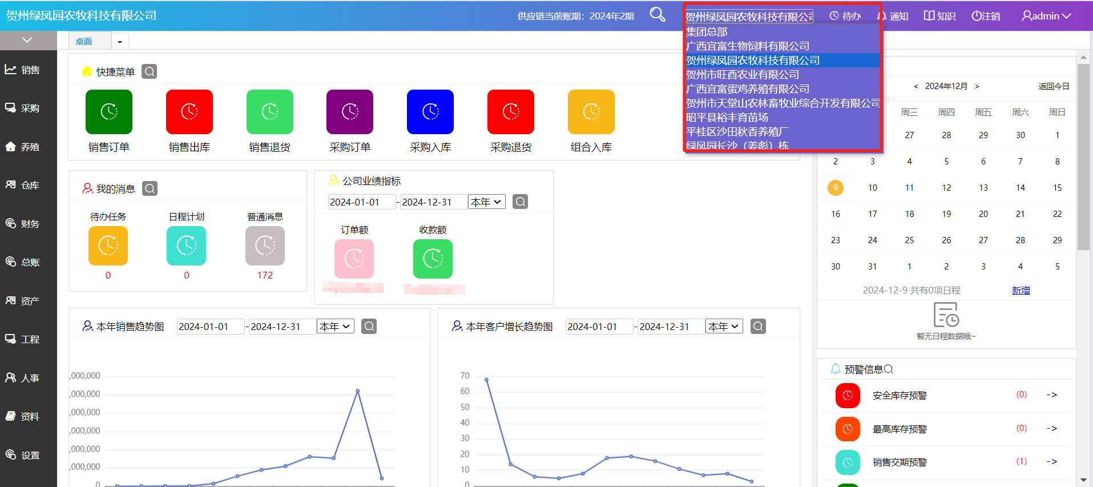Open 本年 dropdown in 公司业绩指标 panel
This screenshot has height=487, width=1093.
click(486, 202)
